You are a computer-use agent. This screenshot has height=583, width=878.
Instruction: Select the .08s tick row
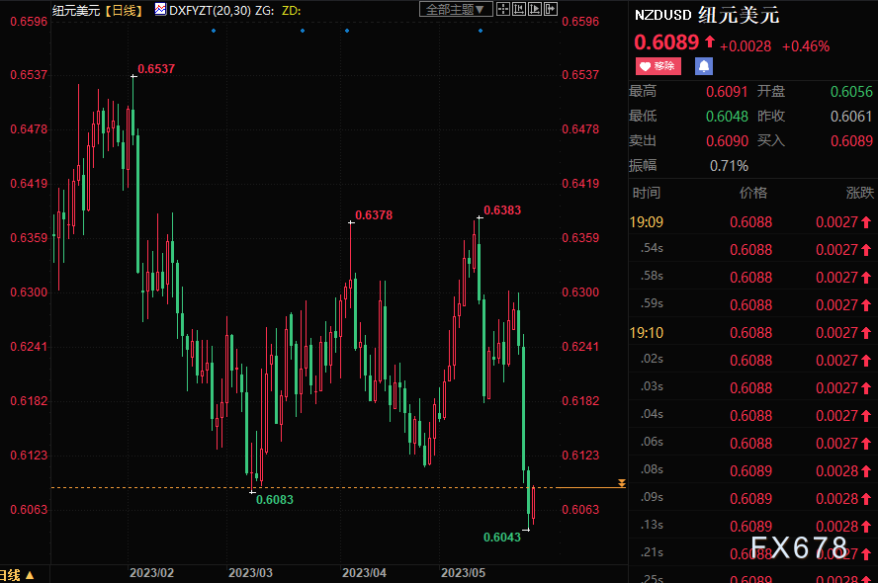752,471
